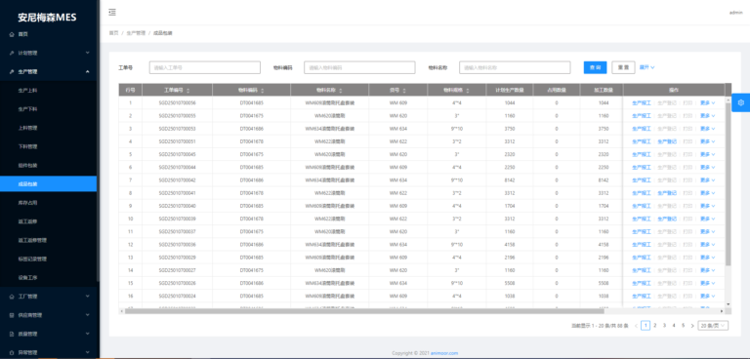The image size is (750, 359).
Task: Click the table's horizontal scrollbar thumb
Action: point(364,311)
